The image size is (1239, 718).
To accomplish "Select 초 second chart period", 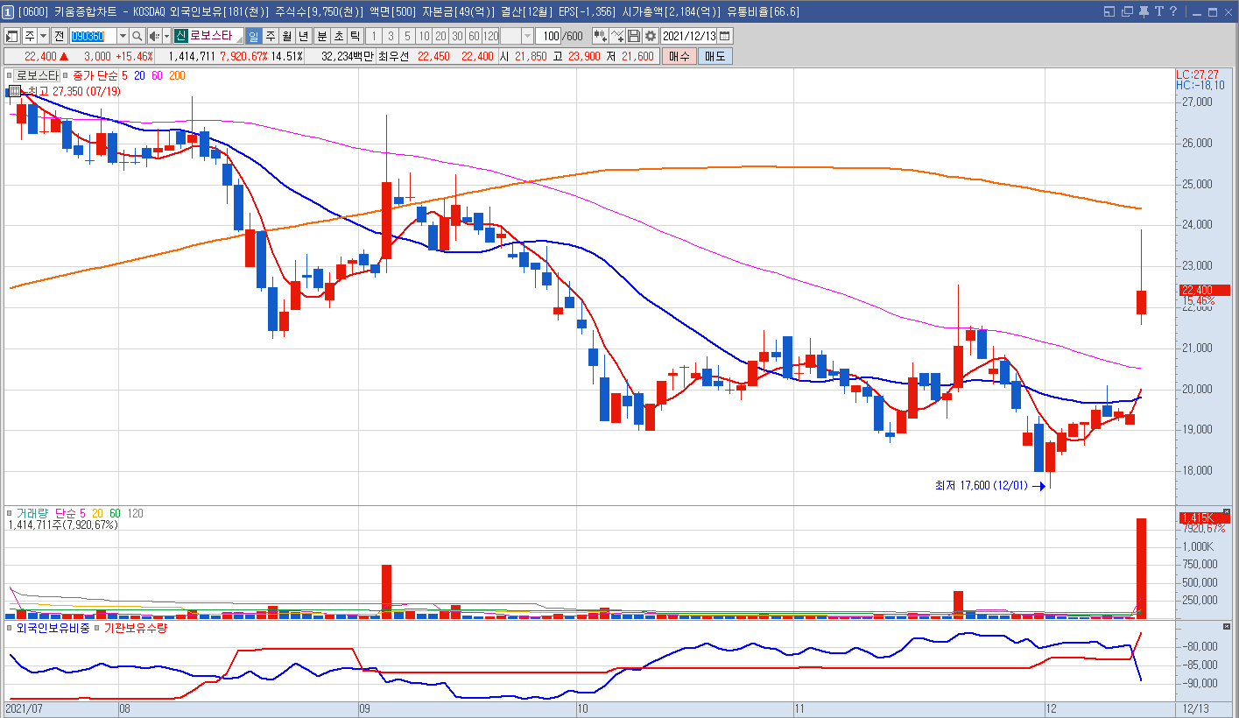I will tap(339, 36).
